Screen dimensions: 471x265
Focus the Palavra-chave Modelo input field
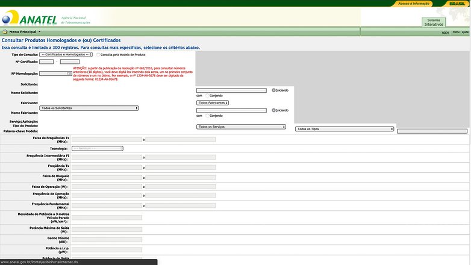[432, 131]
